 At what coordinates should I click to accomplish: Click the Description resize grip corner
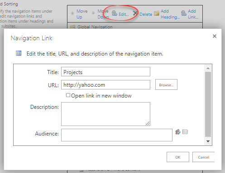point(148,123)
